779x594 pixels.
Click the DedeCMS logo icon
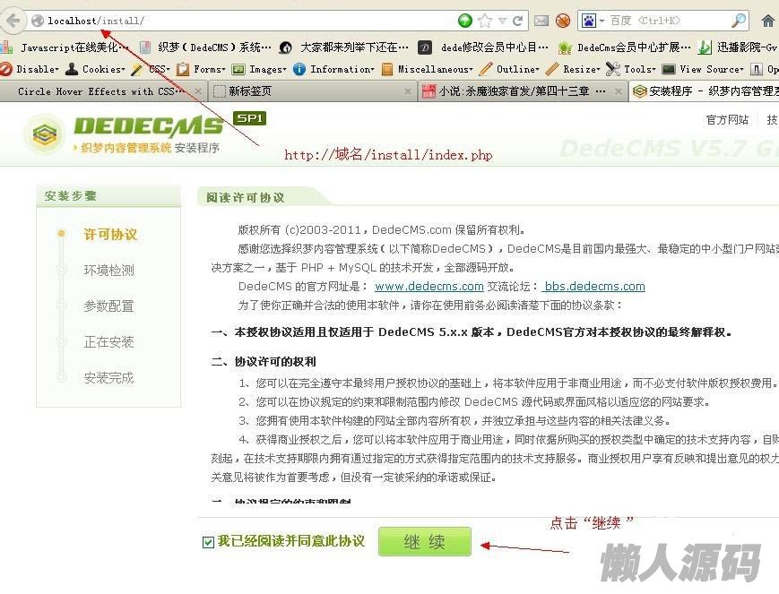click(45, 133)
